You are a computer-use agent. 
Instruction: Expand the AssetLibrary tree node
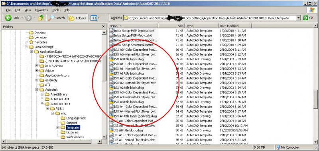click(42, 94)
